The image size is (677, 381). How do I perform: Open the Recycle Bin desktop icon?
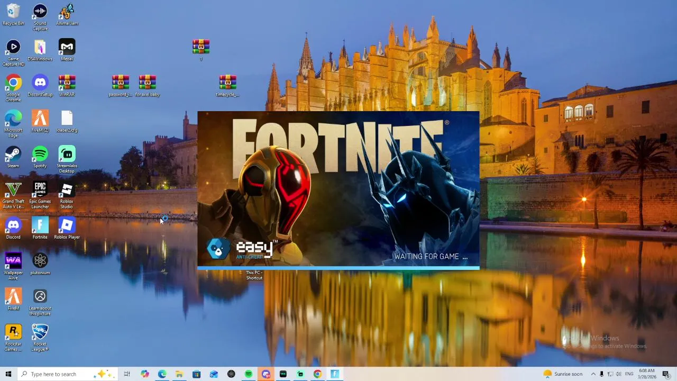[13, 15]
